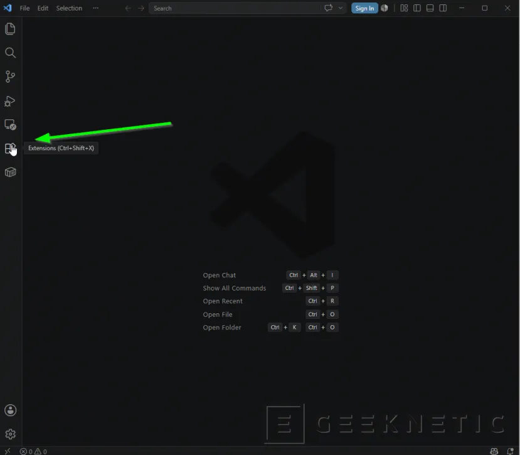Click the Copilot status bar icon
Screen dimensions: 520x455
tap(494, 451)
